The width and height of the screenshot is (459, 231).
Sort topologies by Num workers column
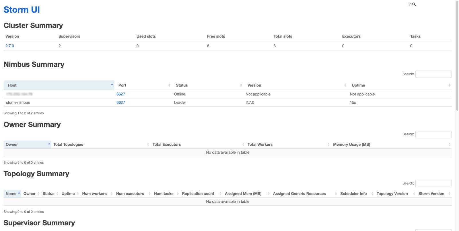click(94, 194)
